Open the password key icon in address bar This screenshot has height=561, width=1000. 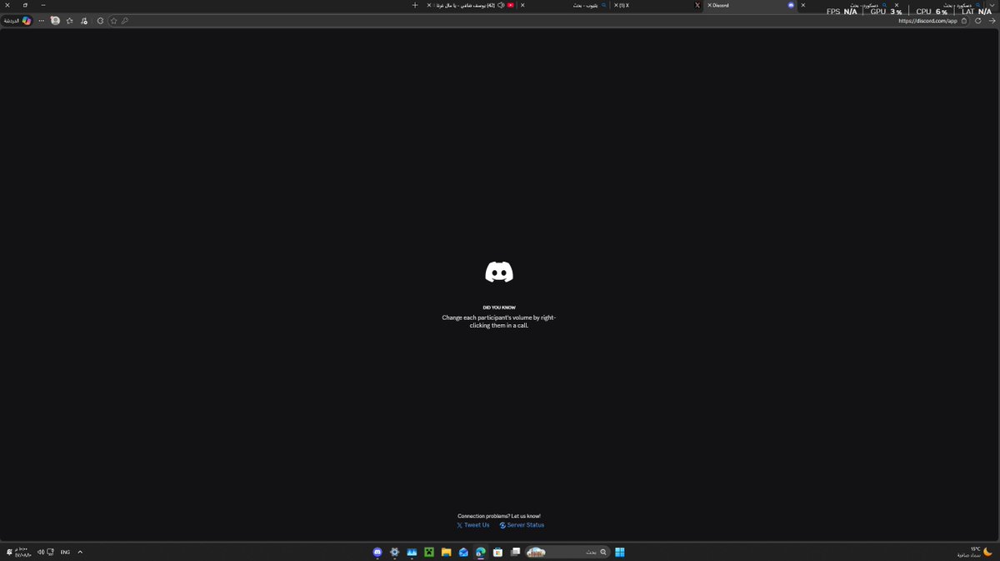pos(124,20)
